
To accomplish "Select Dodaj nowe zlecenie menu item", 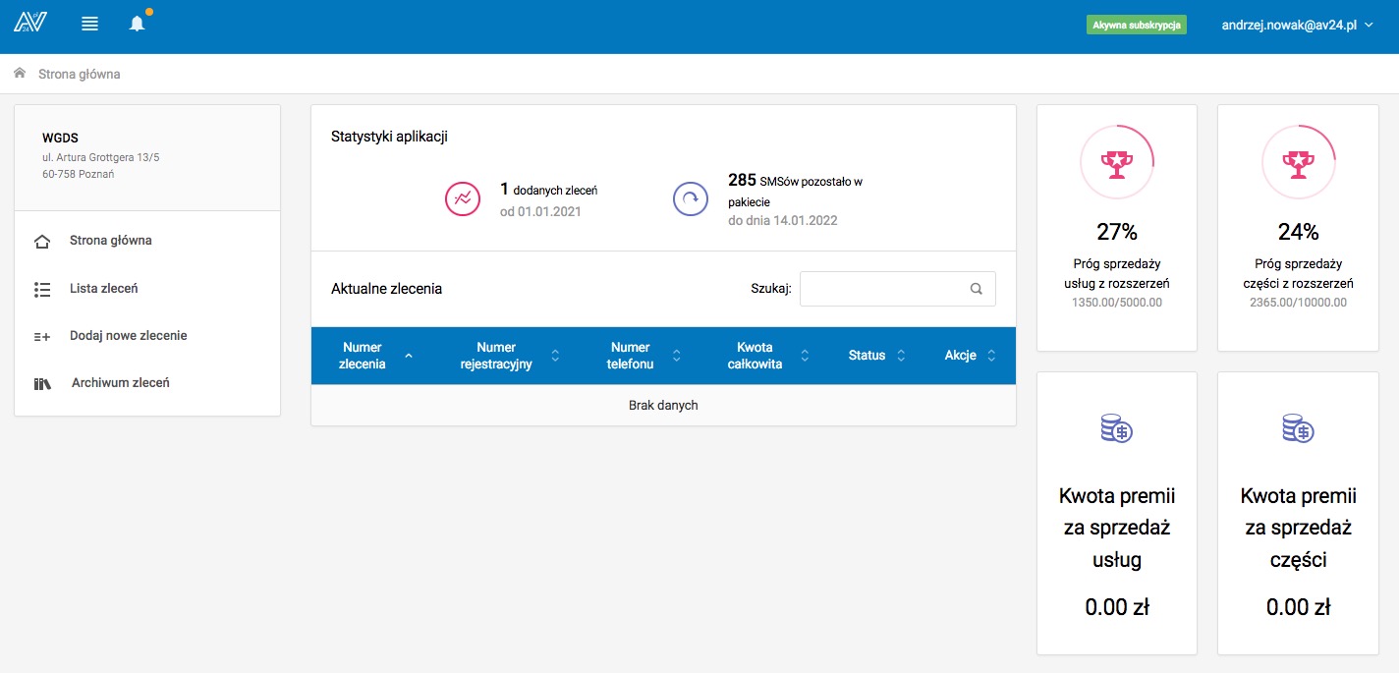I will (128, 336).
